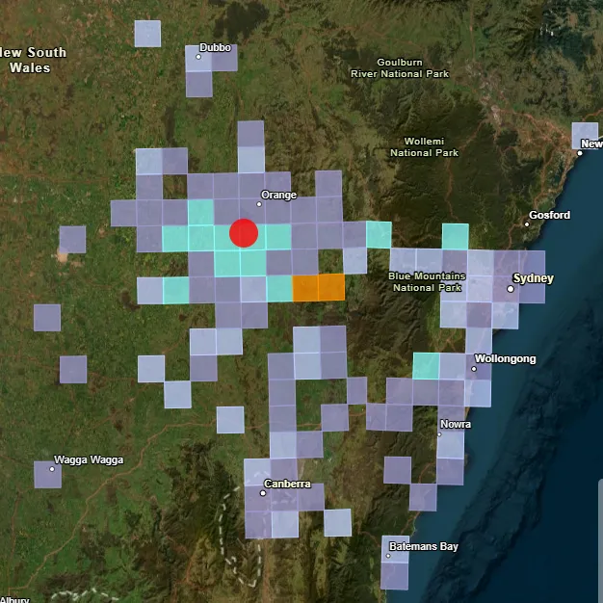
Task: Select the grey report cell covering Wagga Wagga
Action: [x=48, y=475]
